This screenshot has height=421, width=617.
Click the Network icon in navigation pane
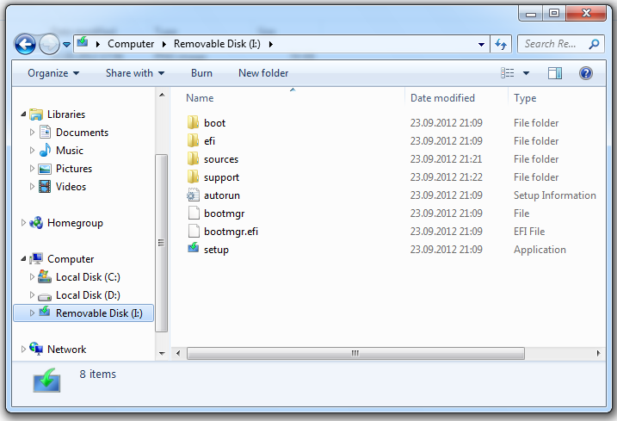click(36, 349)
